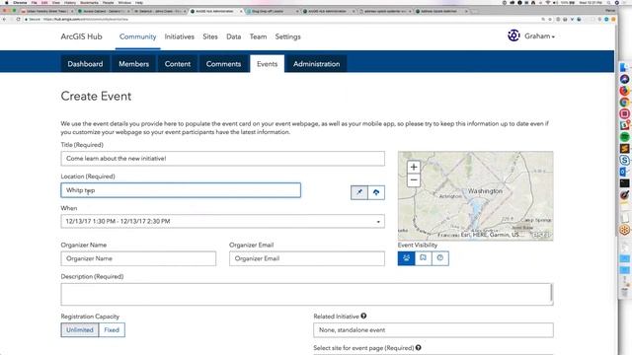632x355 pixels.
Task: Click into the Location field
Action: pos(181,190)
